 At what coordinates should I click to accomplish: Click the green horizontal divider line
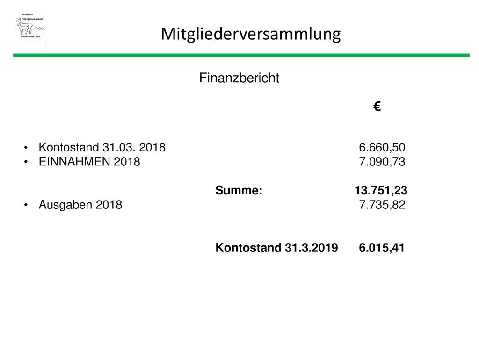coord(241,55)
